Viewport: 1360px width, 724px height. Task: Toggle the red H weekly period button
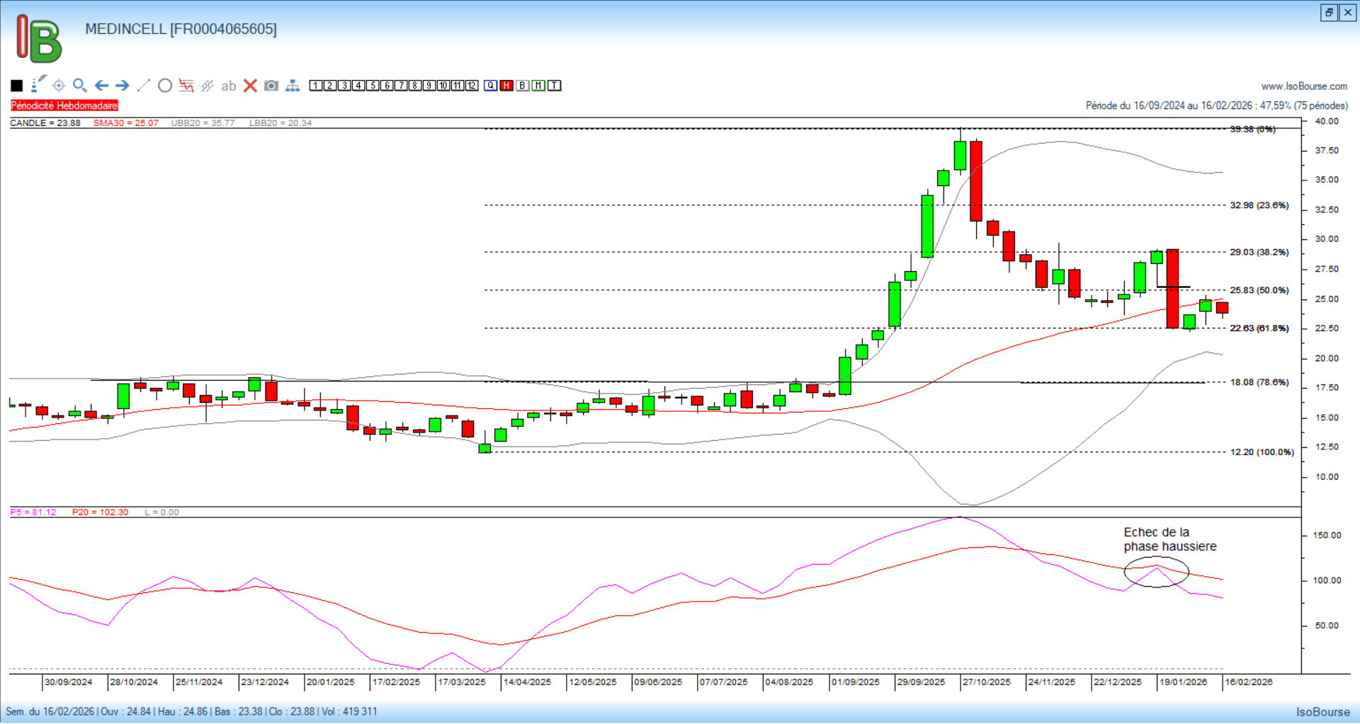tap(506, 86)
